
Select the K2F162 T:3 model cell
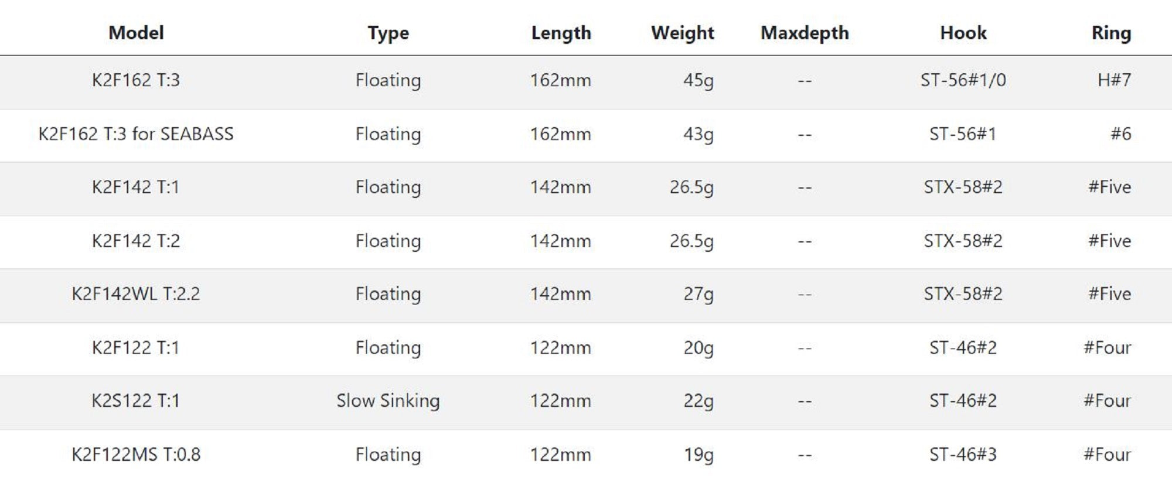point(136,80)
